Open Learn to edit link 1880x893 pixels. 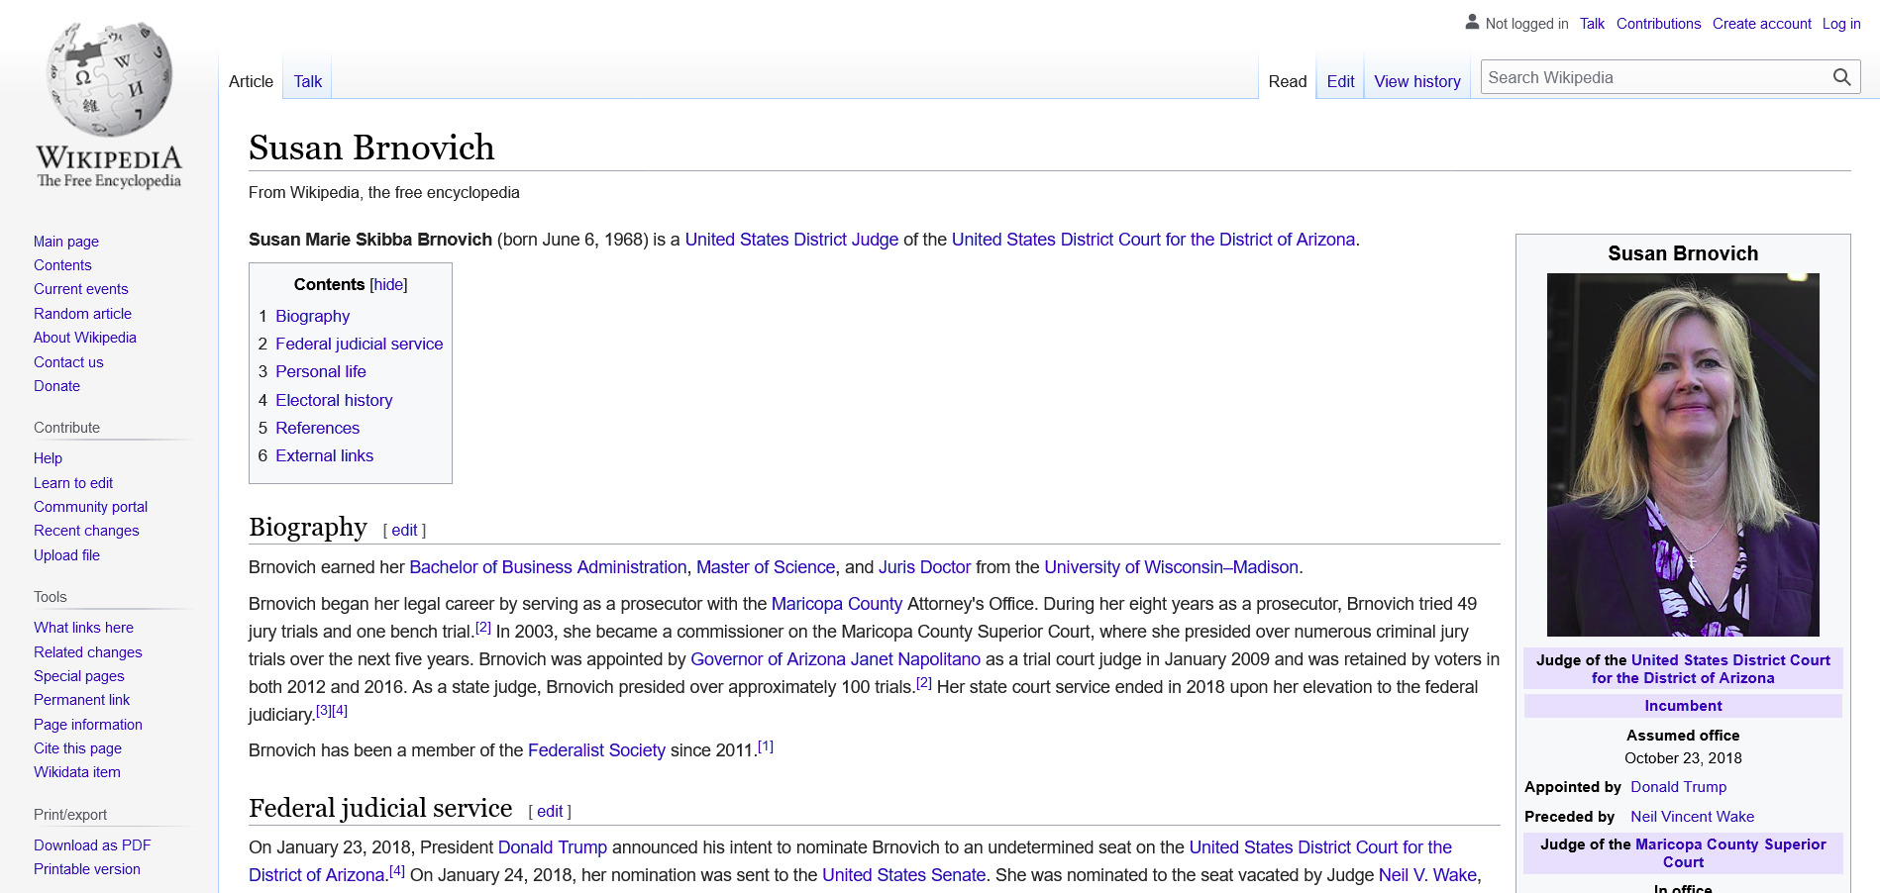[73, 483]
